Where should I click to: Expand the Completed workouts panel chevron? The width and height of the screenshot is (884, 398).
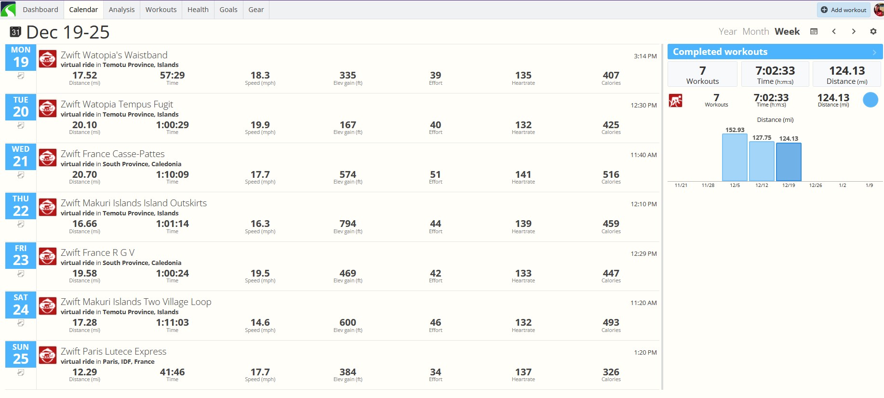tap(874, 52)
